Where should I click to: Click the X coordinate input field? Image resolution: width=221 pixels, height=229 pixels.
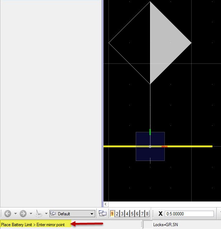[x=189, y=214]
